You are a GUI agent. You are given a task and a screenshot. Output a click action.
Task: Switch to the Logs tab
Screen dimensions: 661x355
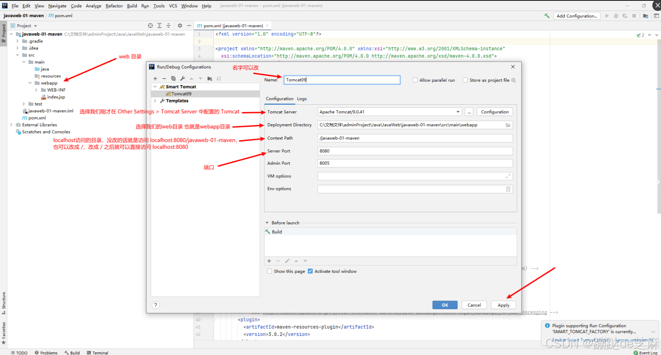coord(302,99)
